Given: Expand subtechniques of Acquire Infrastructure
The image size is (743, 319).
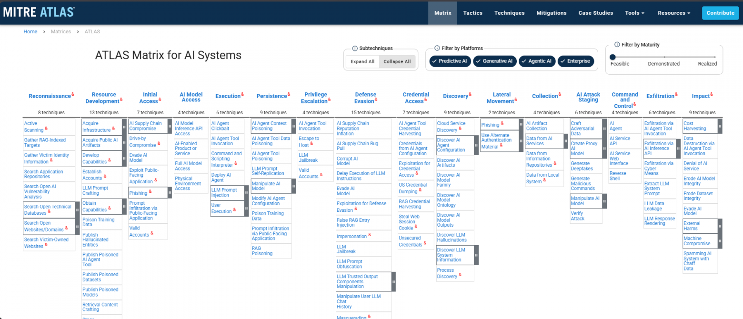Looking at the screenshot, I should click(x=124, y=126).
